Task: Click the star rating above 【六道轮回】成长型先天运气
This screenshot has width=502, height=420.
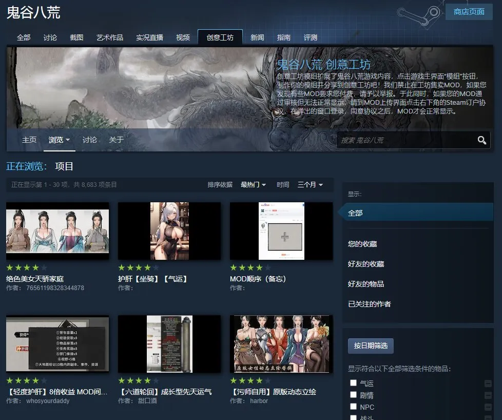Action: click(138, 380)
